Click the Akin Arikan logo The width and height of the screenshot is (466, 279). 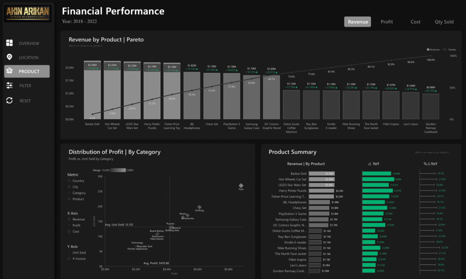(x=28, y=13)
